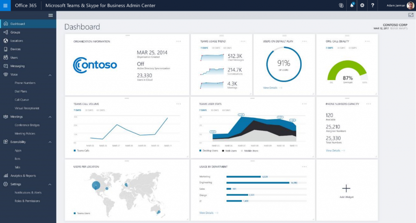This screenshot has width=416, height=223.
Task: Open Tabs under Extensibility
Action: pyautogui.click(x=17, y=167)
